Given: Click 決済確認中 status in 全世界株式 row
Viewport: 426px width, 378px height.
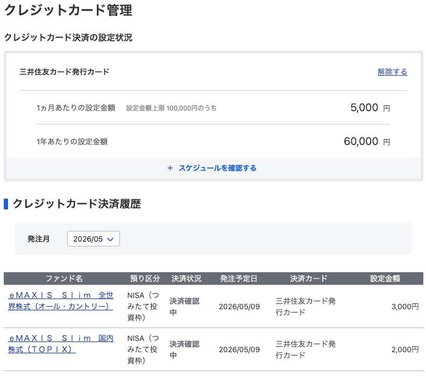Looking at the screenshot, I should click(x=184, y=306).
